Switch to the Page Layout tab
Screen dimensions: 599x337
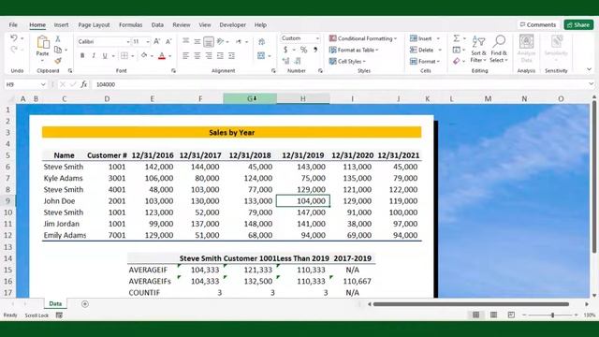point(94,25)
